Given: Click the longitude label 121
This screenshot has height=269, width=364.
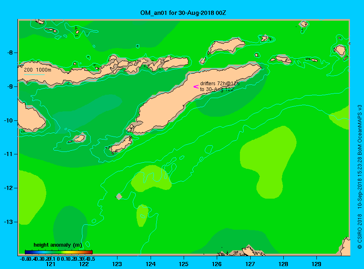Looking at the screenshot, I should pos(50,264).
